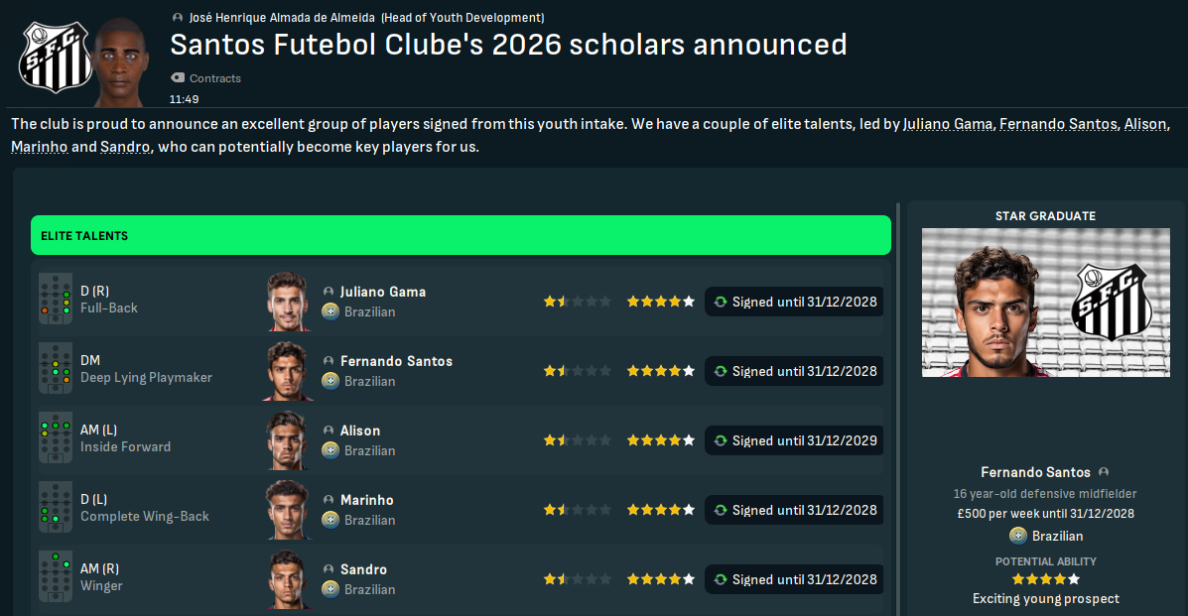Click the Brazilian flag in Star Graduate panel
The image size is (1188, 616).
pos(1018,536)
